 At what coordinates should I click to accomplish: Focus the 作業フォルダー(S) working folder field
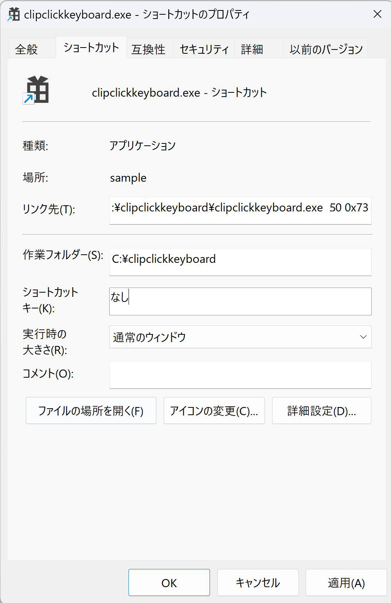240,262
